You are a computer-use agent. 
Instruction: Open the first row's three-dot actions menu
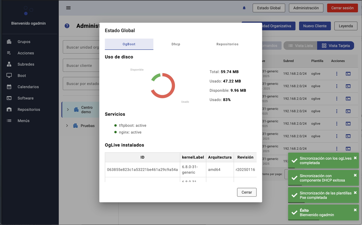(337, 74)
